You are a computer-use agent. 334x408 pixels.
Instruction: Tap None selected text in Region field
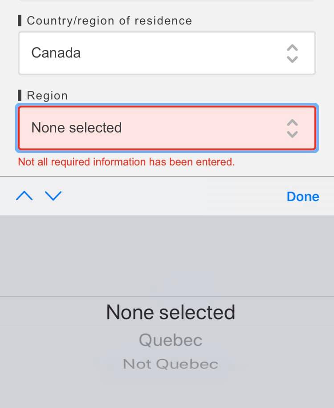pos(77,128)
